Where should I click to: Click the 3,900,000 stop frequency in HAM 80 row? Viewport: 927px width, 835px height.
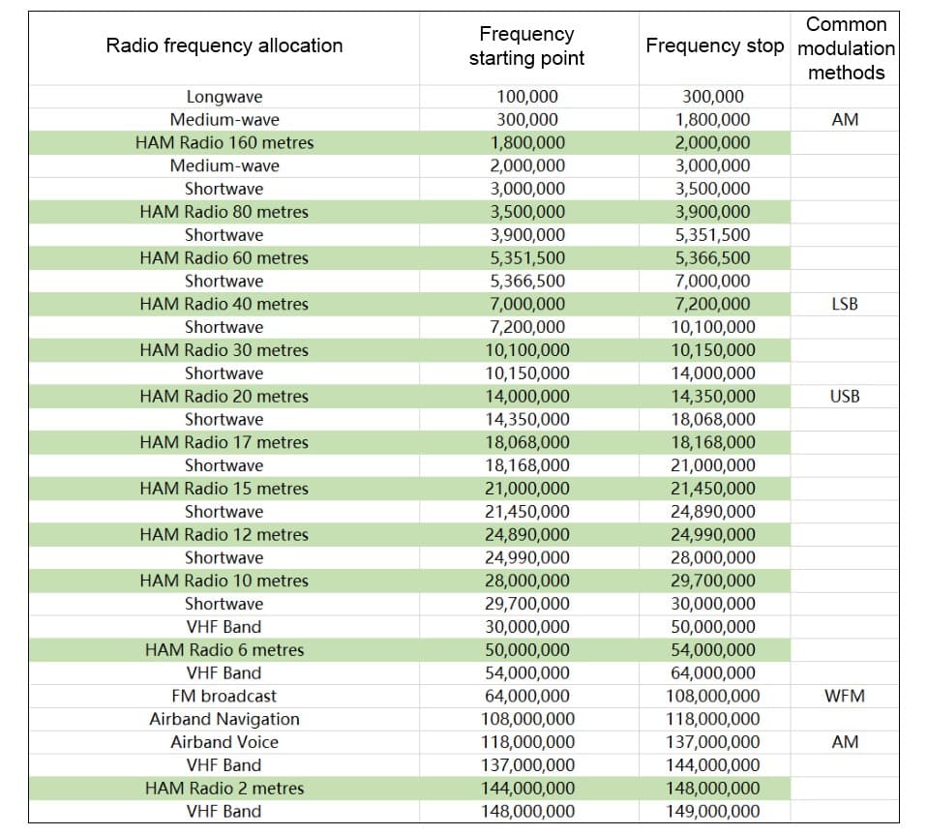click(x=713, y=212)
